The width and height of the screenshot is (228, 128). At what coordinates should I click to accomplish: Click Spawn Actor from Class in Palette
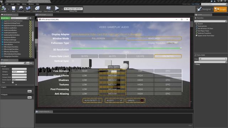point(205,36)
